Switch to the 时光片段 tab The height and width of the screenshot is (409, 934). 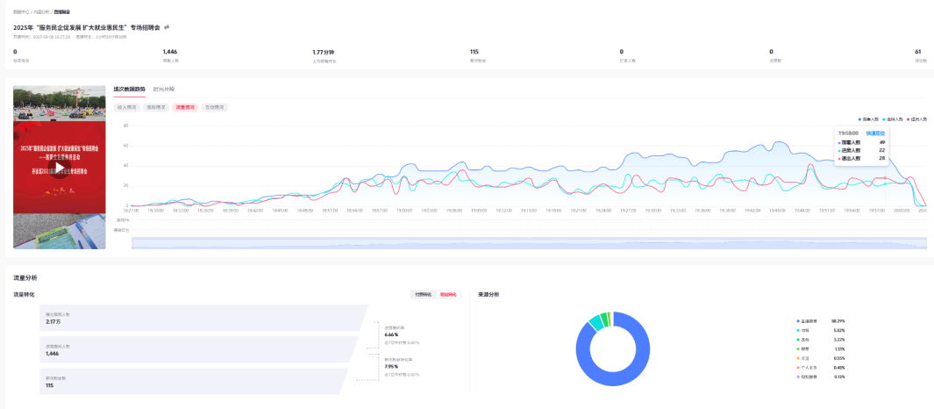click(x=164, y=90)
